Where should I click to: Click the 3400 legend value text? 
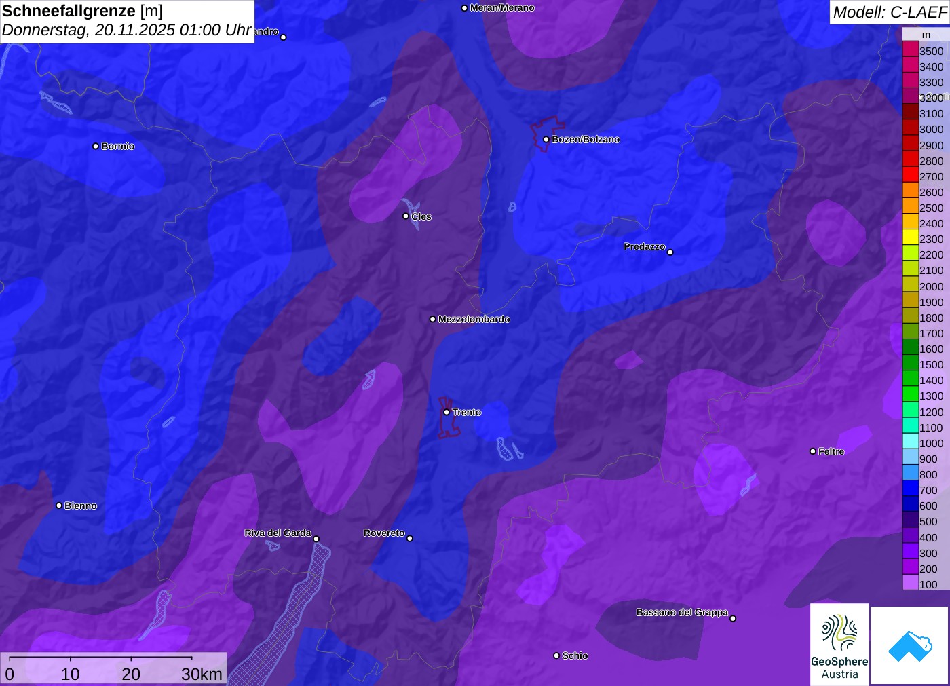coord(932,66)
